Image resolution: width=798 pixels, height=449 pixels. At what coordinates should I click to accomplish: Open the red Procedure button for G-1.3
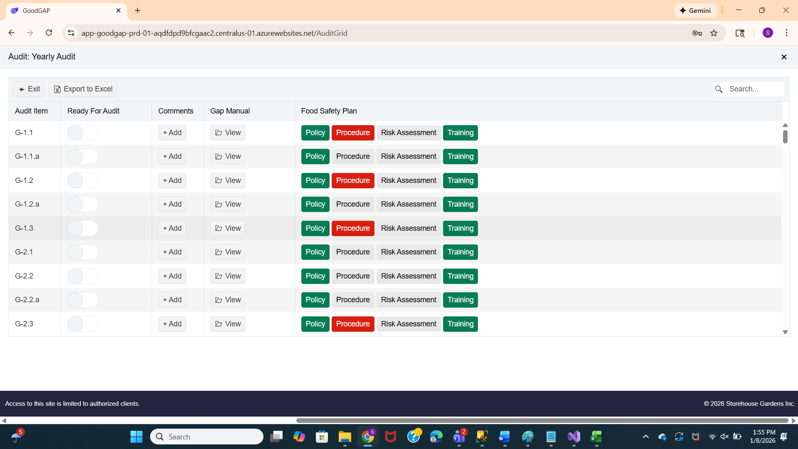[x=352, y=228]
